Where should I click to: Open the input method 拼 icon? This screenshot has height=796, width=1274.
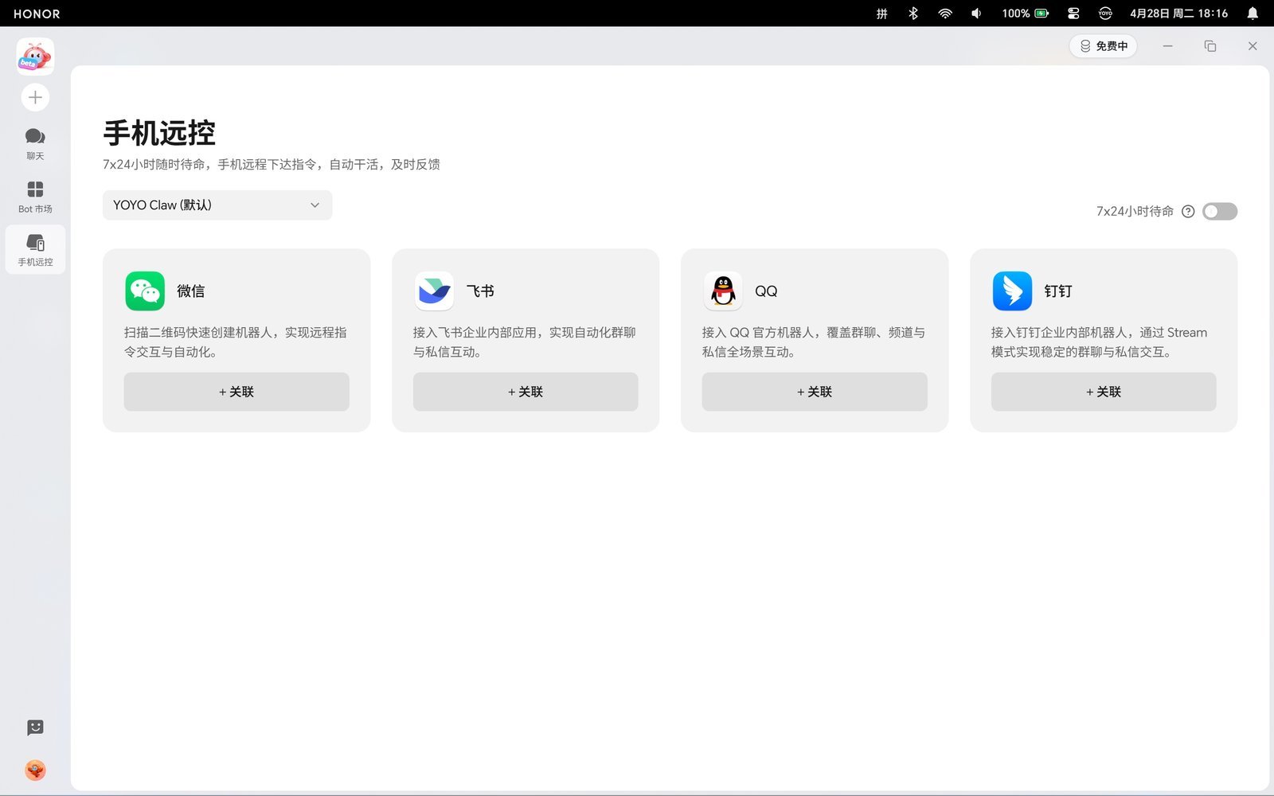pos(882,14)
